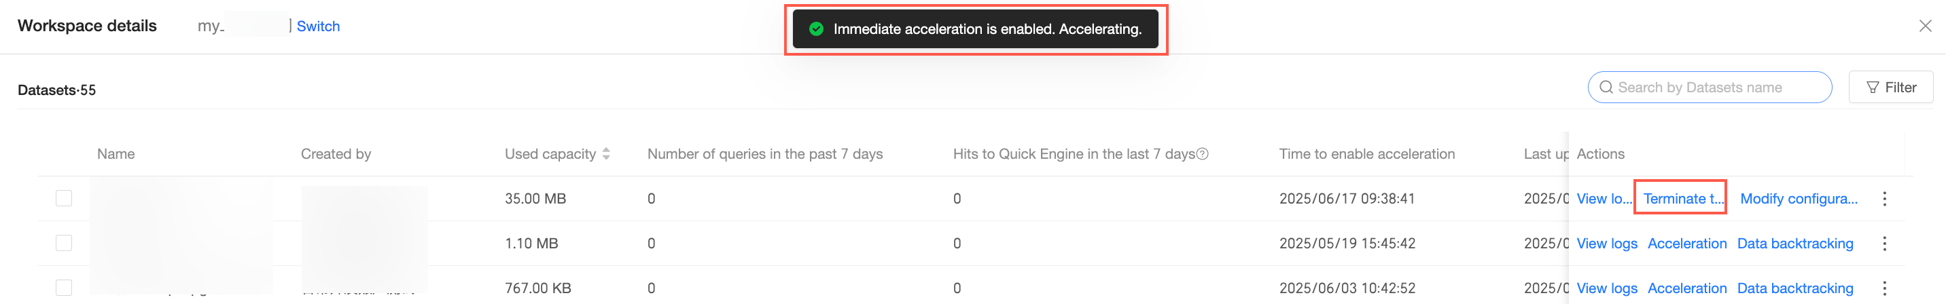This screenshot has width=1946, height=304.
Task: Focus the Search by Datasets name field
Action: tap(1715, 88)
